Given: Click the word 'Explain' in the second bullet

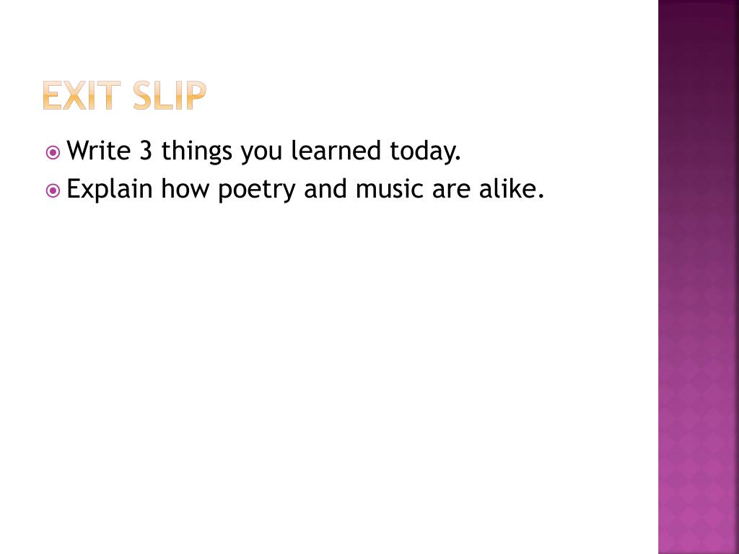Looking at the screenshot, I should (x=110, y=191).
